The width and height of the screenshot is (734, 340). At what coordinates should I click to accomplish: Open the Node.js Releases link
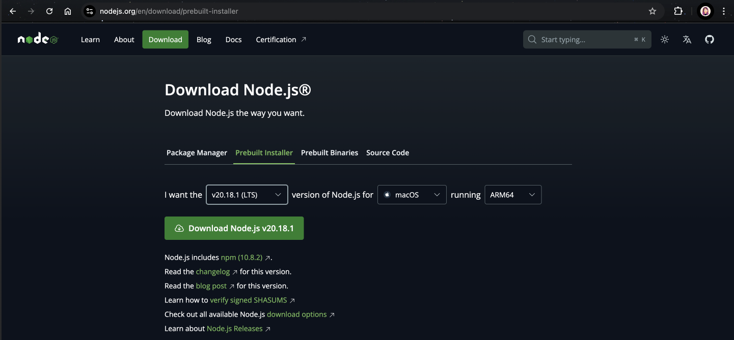[235, 329]
